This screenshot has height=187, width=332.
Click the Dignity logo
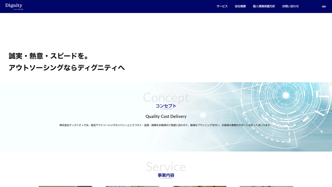tap(14, 7)
